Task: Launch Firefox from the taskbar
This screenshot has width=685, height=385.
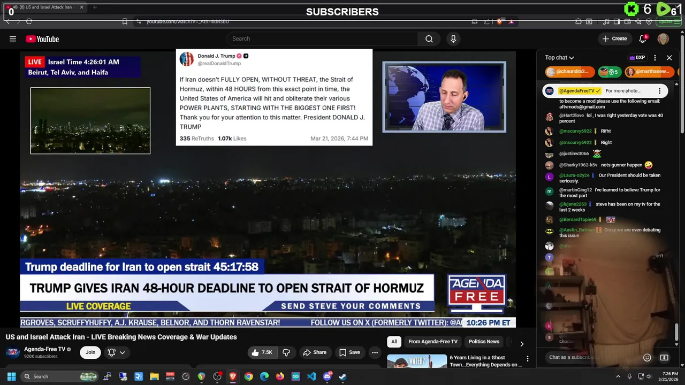Action: pos(280,376)
